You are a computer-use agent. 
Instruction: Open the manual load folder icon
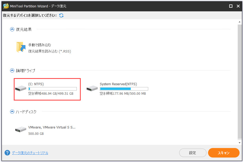point(21,47)
